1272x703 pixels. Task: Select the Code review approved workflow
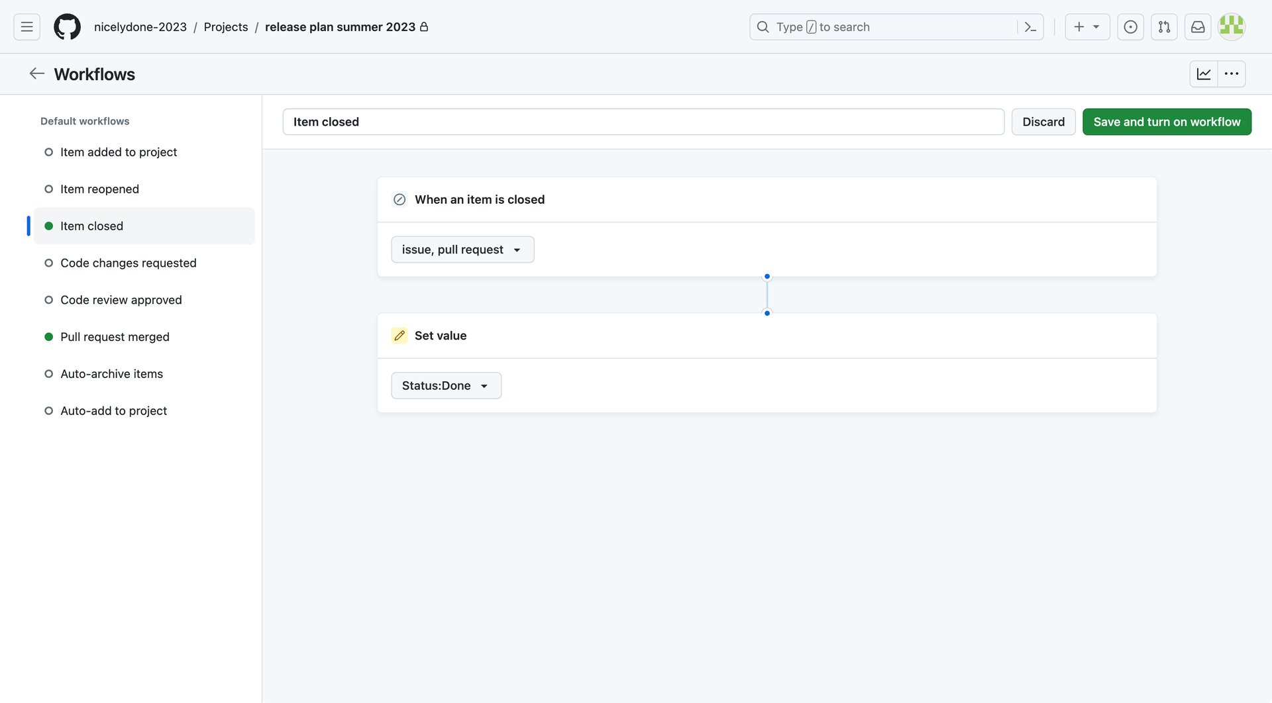(121, 299)
